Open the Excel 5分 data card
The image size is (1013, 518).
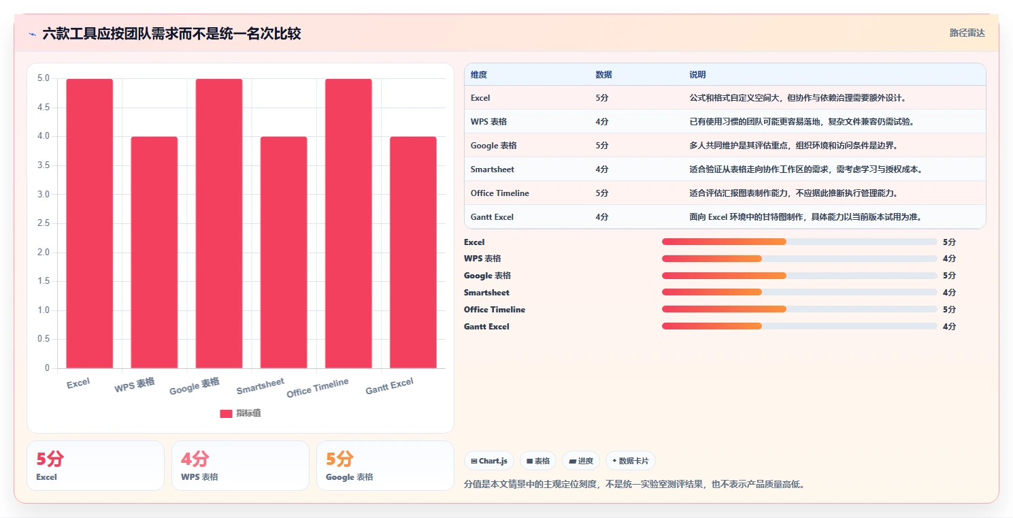pos(95,466)
